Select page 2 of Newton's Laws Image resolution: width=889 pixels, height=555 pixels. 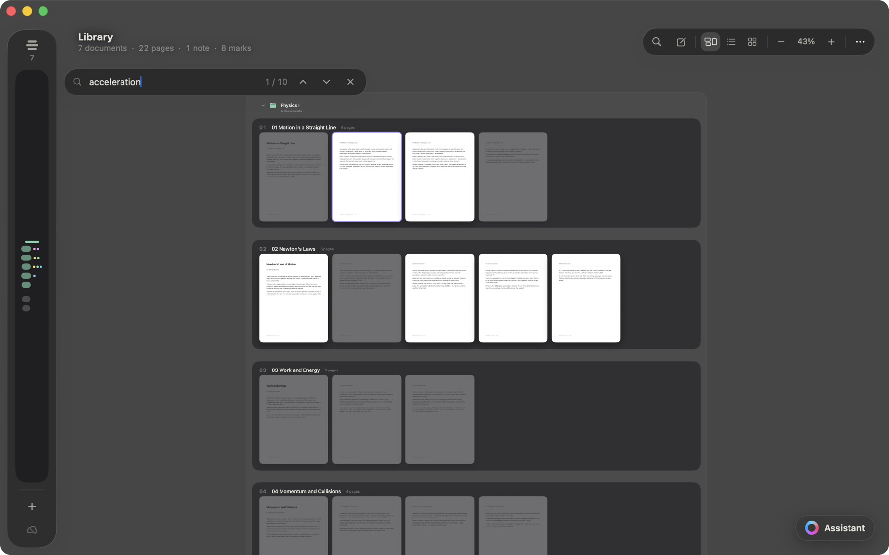pyautogui.click(x=366, y=298)
